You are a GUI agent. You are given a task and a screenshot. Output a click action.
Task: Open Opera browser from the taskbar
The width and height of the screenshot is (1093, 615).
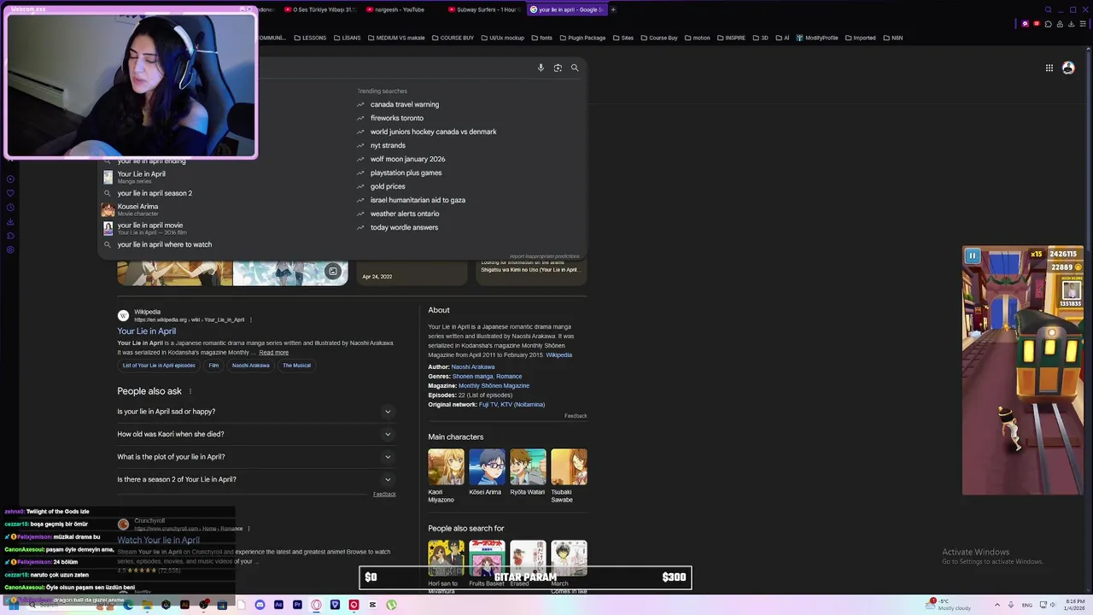[x=316, y=605]
